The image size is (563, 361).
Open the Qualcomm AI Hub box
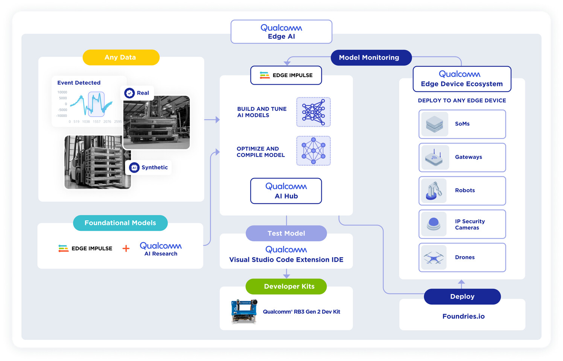(286, 191)
